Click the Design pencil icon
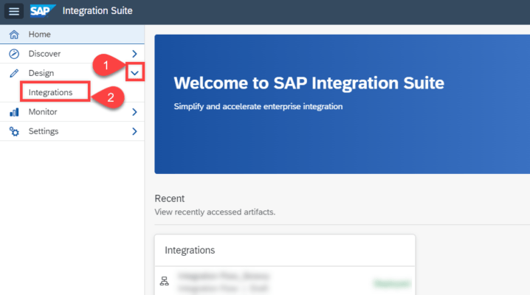Screen dimensions: 530x295 (x=13, y=73)
